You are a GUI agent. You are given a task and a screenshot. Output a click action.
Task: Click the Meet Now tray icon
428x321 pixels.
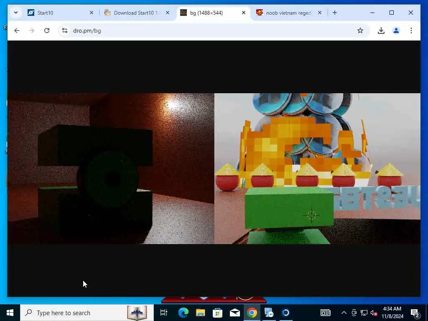click(x=354, y=313)
